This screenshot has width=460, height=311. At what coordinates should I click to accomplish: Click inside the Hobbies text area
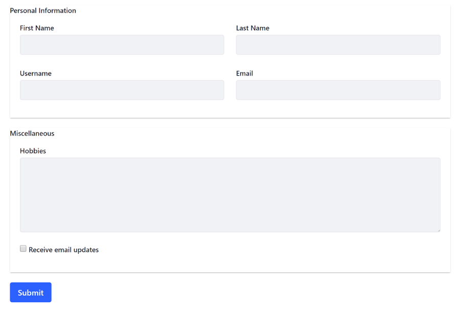click(230, 195)
